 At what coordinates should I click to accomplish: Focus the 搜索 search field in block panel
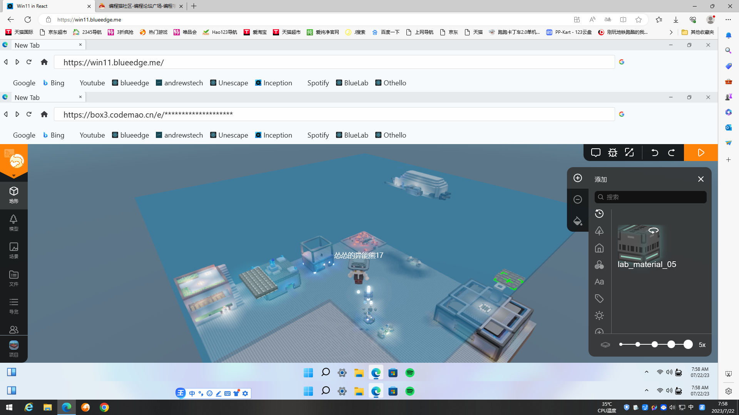click(650, 197)
